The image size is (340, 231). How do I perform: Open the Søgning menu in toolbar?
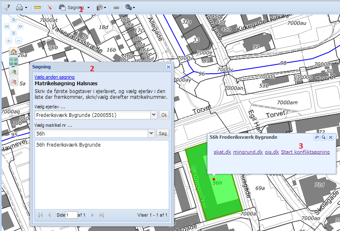tap(74, 7)
